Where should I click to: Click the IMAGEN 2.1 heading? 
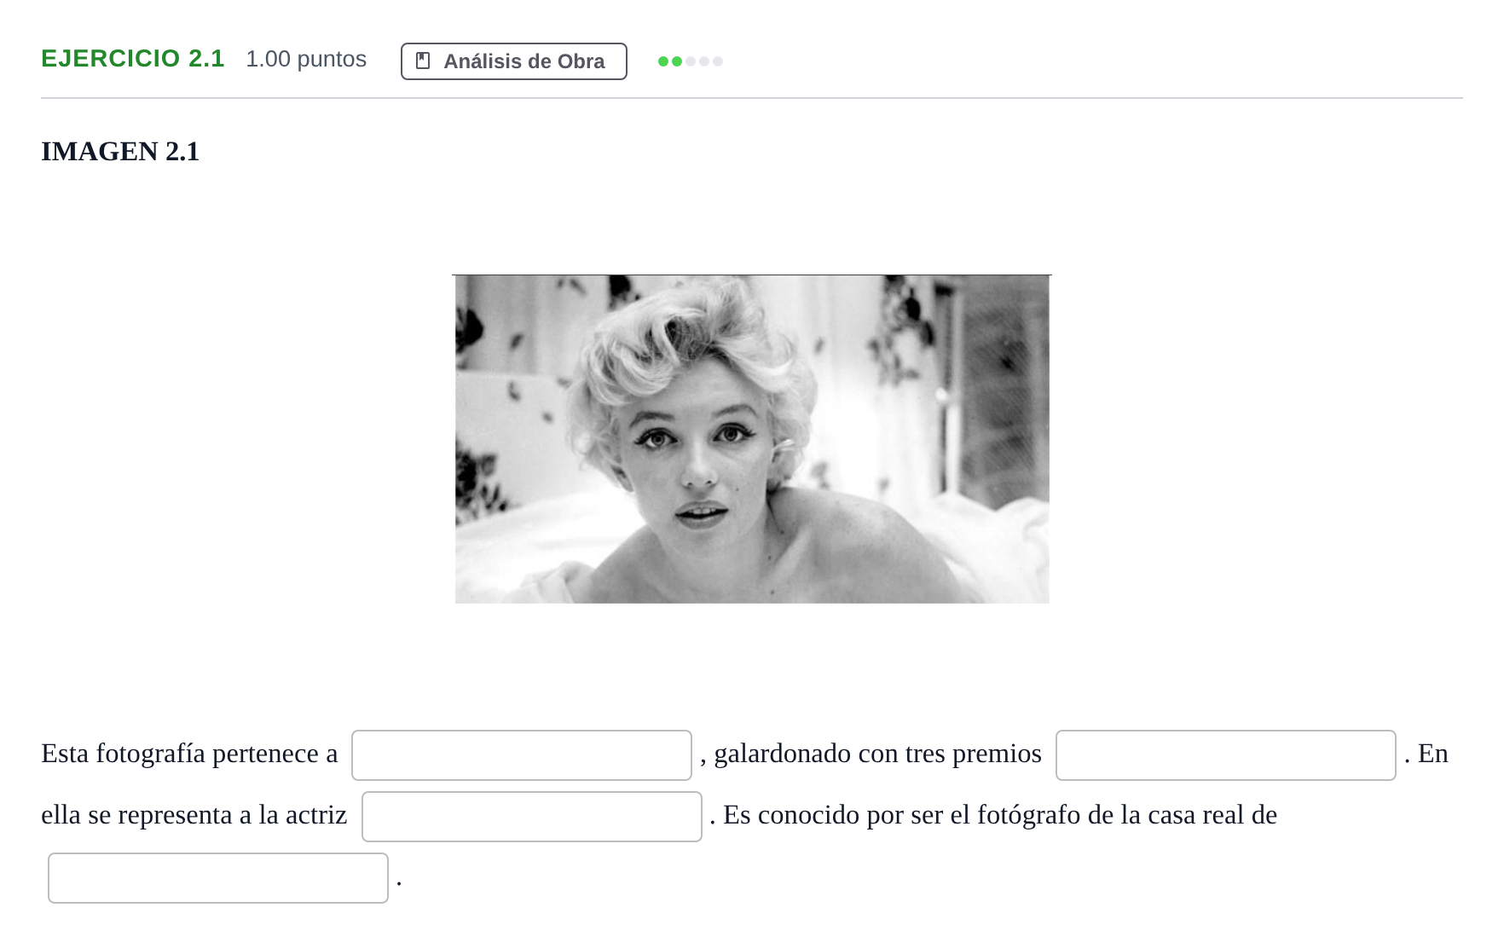coord(120,151)
